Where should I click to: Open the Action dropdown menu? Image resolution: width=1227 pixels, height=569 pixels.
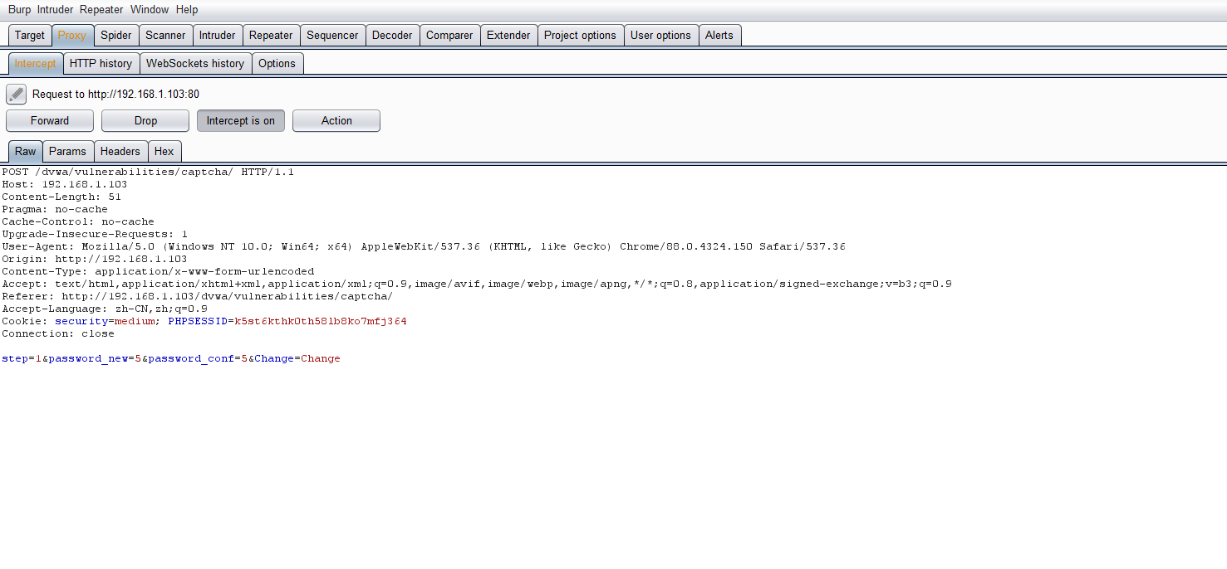tap(336, 120)
